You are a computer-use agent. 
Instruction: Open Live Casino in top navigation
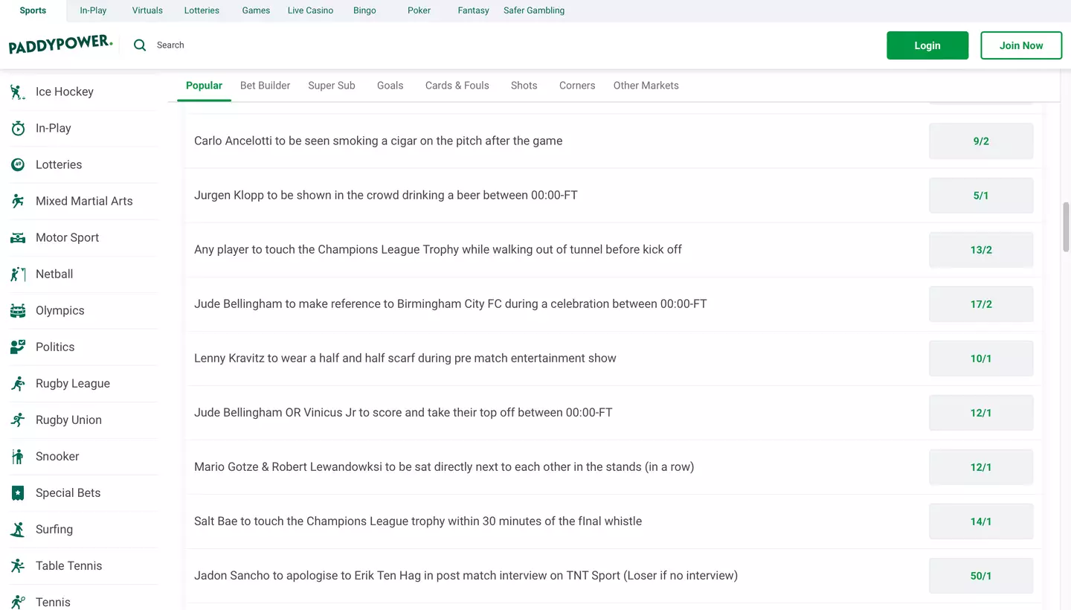310,10
